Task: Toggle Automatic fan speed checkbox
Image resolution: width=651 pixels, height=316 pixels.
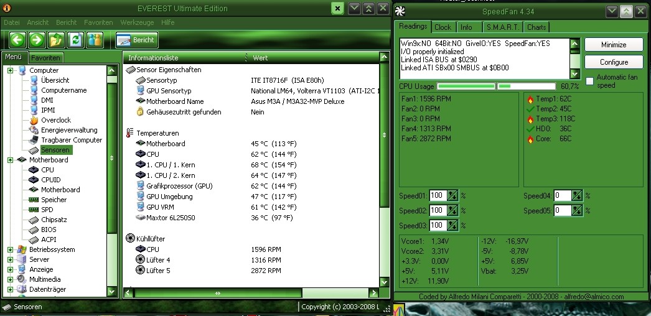Action: [589, 81]
